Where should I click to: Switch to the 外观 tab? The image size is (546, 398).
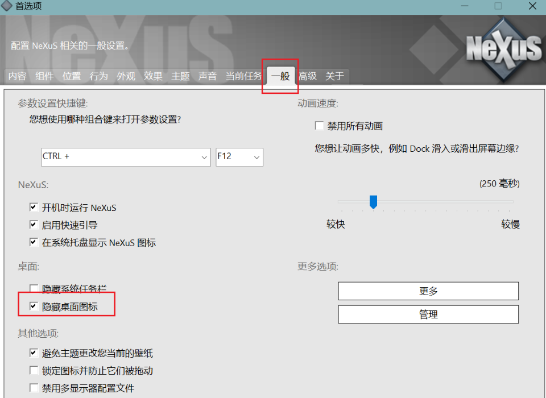(x=126, y=76)
